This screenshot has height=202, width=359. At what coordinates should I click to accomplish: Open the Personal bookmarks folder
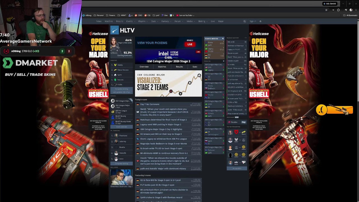click(98, 15)
